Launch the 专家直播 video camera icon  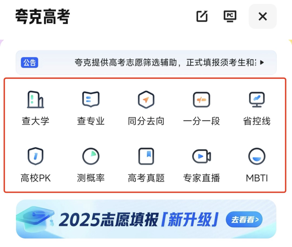(x=201, y=156)
